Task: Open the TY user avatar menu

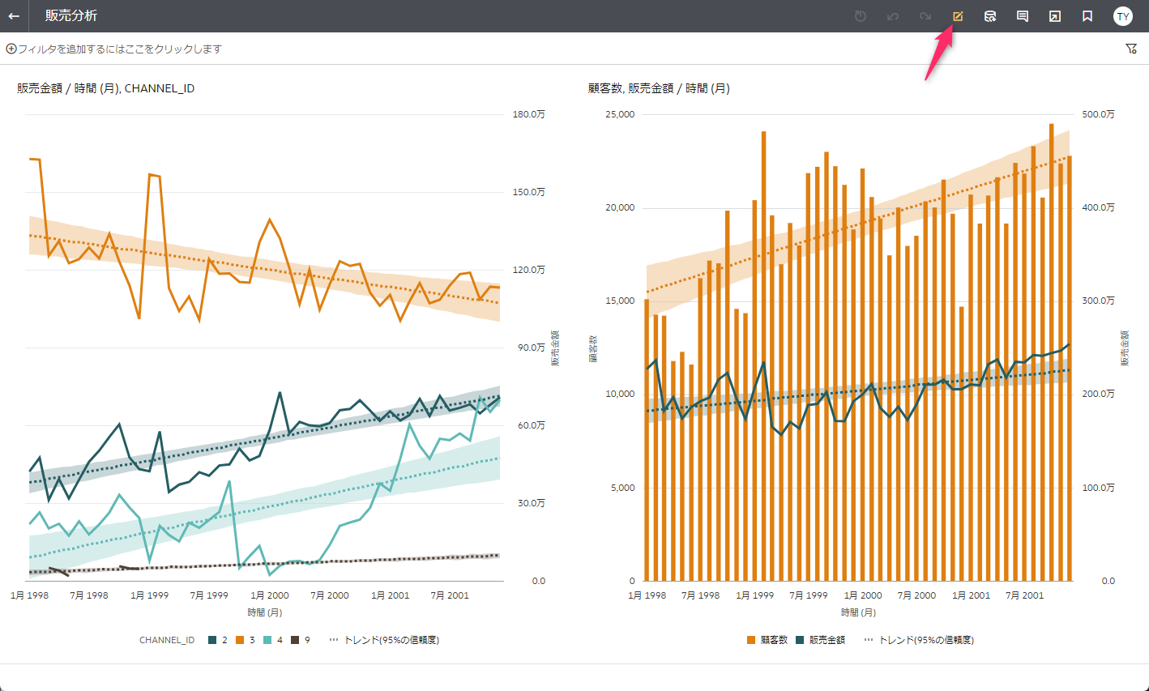Action: (1123, 16)
